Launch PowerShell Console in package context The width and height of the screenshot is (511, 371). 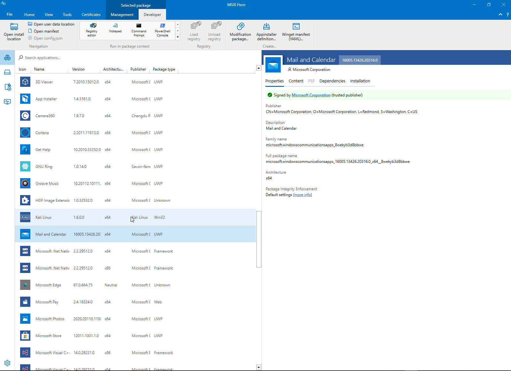pyautogui.click(x=163, y=30)
